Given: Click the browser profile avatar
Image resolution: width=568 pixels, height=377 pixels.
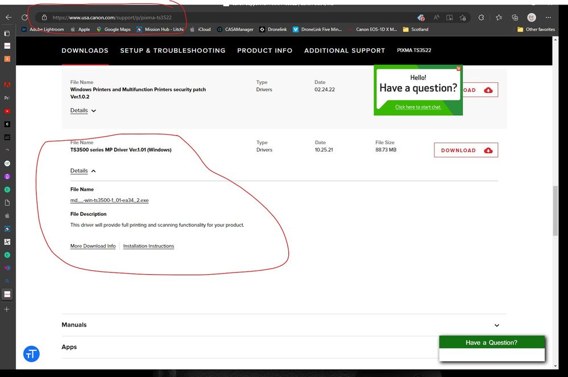Looking at the screenshot, I should tap(531, 18).
